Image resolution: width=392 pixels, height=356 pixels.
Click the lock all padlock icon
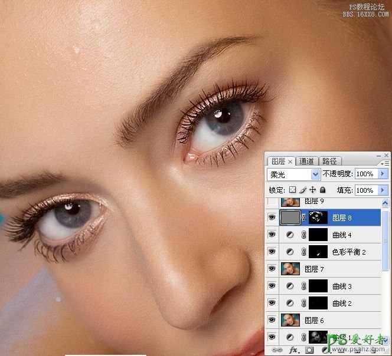pyautogui.click(x=323, y=190)
